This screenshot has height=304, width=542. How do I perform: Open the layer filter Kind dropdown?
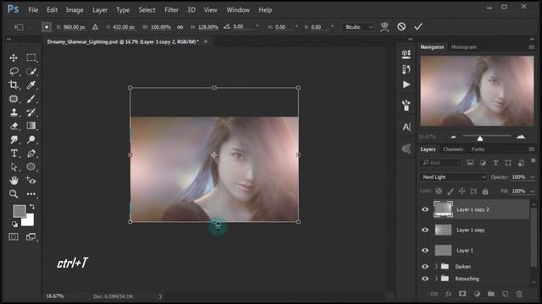[441, 163]
